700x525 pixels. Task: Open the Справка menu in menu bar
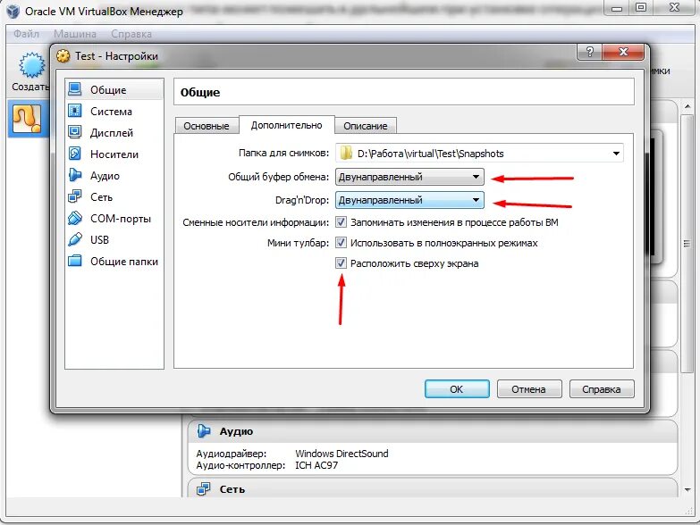click(131, 34)
